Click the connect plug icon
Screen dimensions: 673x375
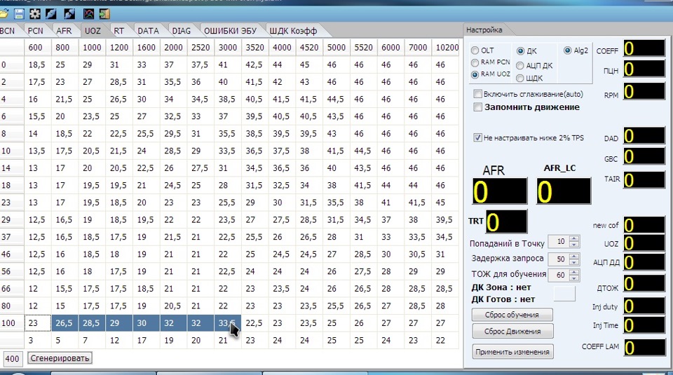(51, 14)
